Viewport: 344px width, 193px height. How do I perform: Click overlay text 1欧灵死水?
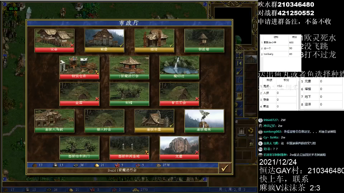pyautogui.click(x=318, y=38)
